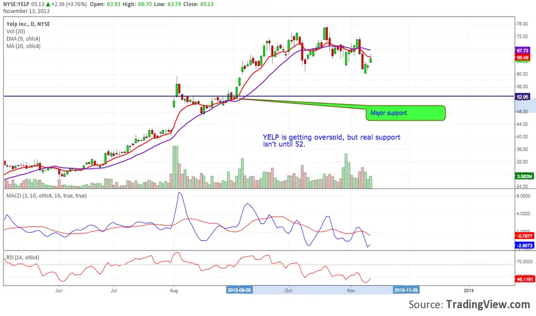
Task: Click the Oct label on time axis
Action: point(289,290)
